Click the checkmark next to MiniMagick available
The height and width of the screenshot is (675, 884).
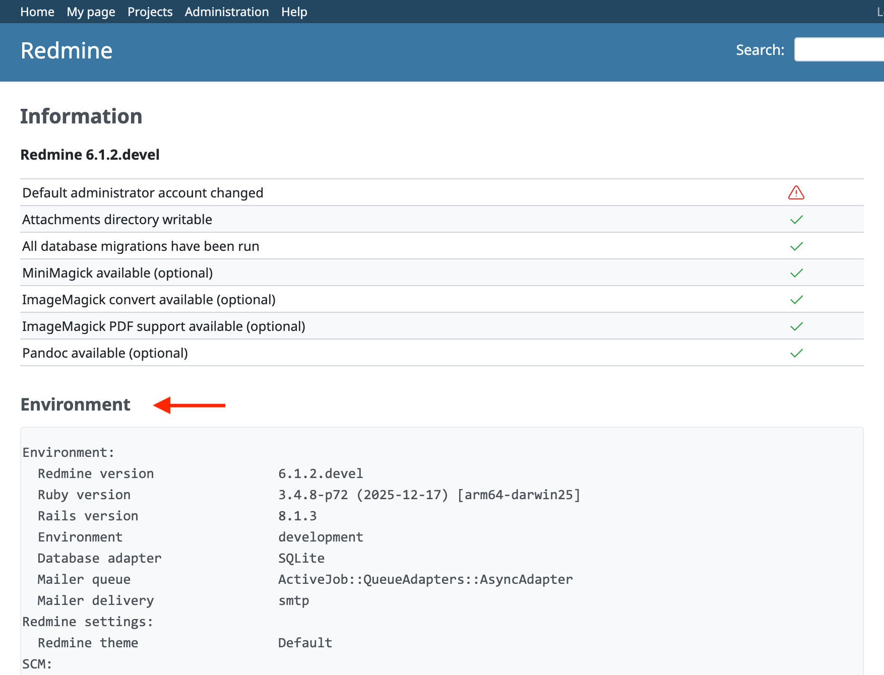click(x=796, y=273)
